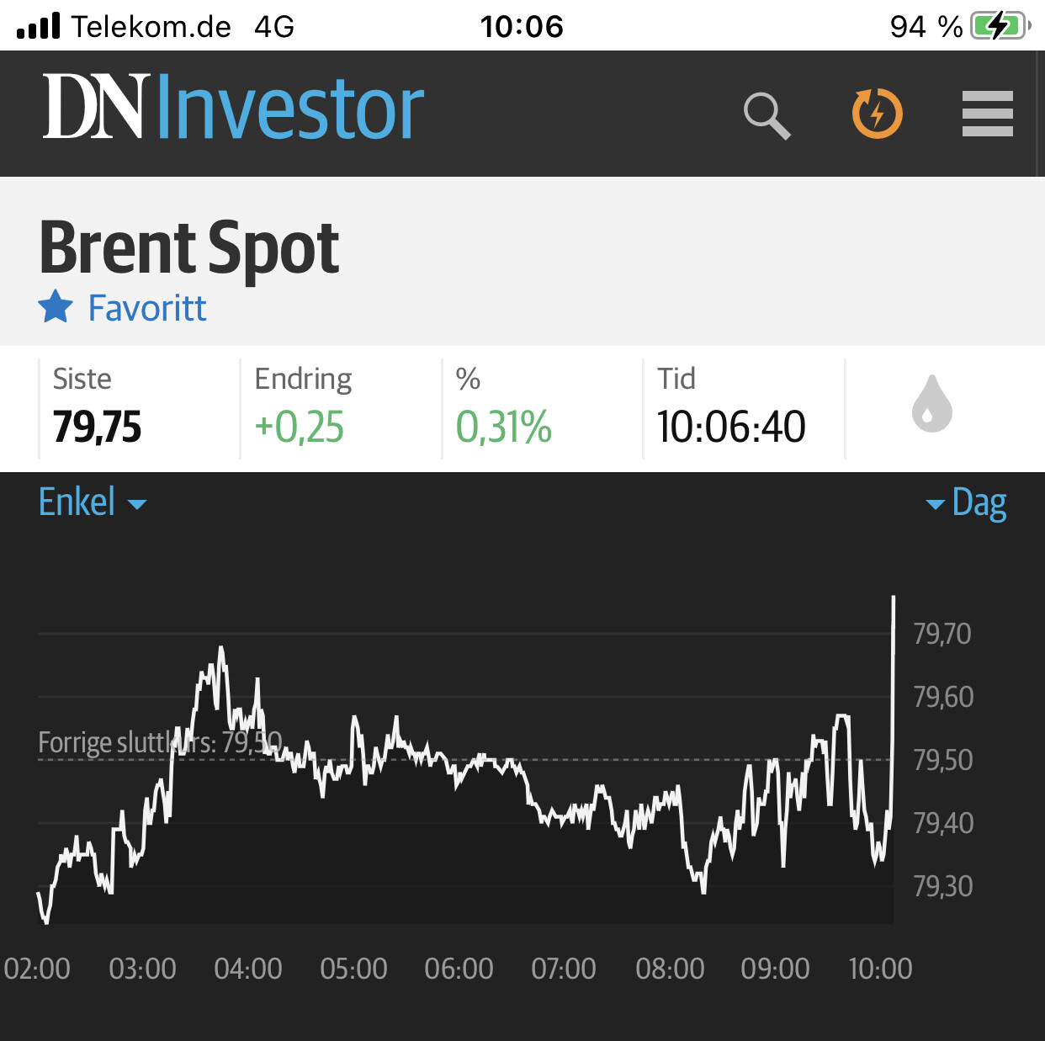Screen dimensions: 1045x1041
Task: Tap the orange real-time refresh icon
Action: click(877, 113)
